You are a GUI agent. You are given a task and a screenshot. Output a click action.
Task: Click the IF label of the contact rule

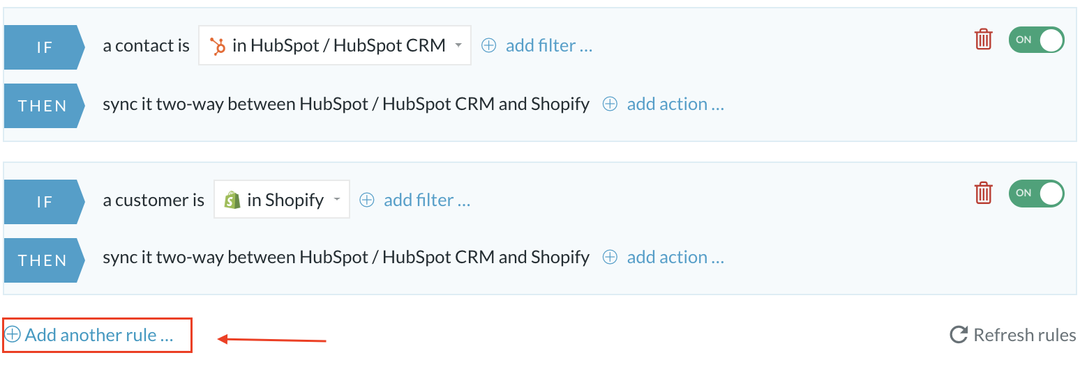pos(44,47)
